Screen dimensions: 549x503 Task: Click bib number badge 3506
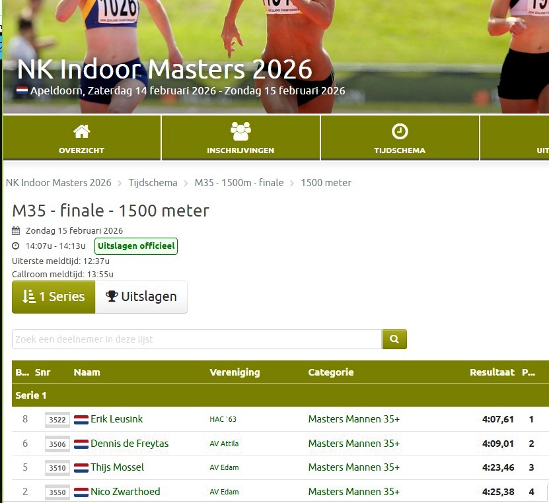57,444
